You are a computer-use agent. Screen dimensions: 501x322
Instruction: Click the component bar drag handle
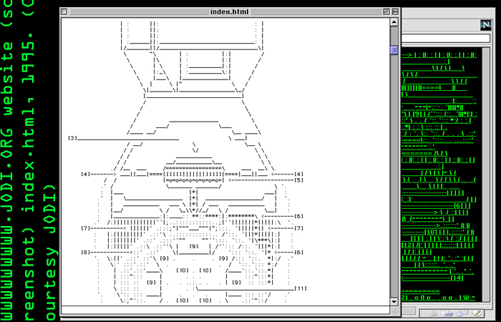tap(423, 313)
